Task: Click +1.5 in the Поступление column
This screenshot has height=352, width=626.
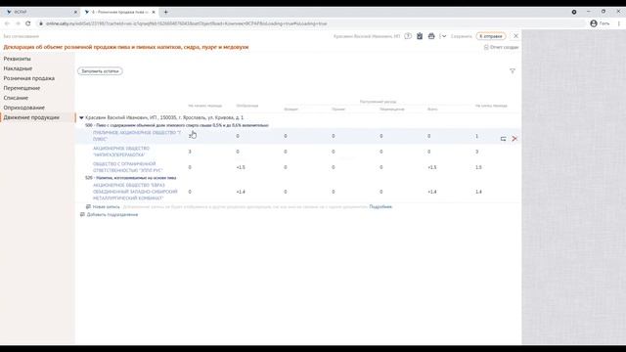Action: click(x=241, y=167)
